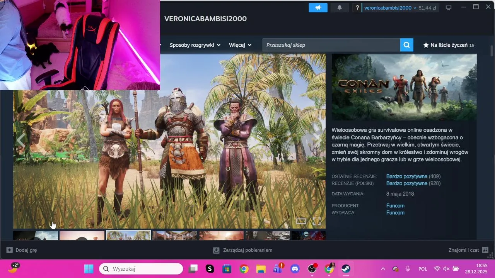495x278 pixels.
Task: Open Znajomi i czat label
Action: tap(464, 250)
